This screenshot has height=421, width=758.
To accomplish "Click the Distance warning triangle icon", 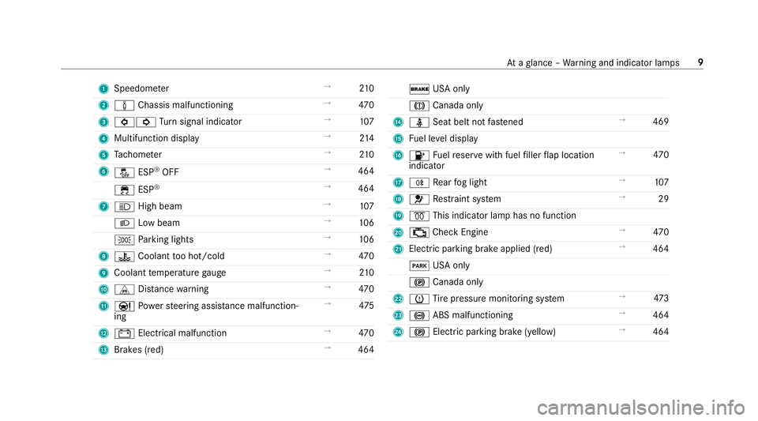I will (124, 290).
